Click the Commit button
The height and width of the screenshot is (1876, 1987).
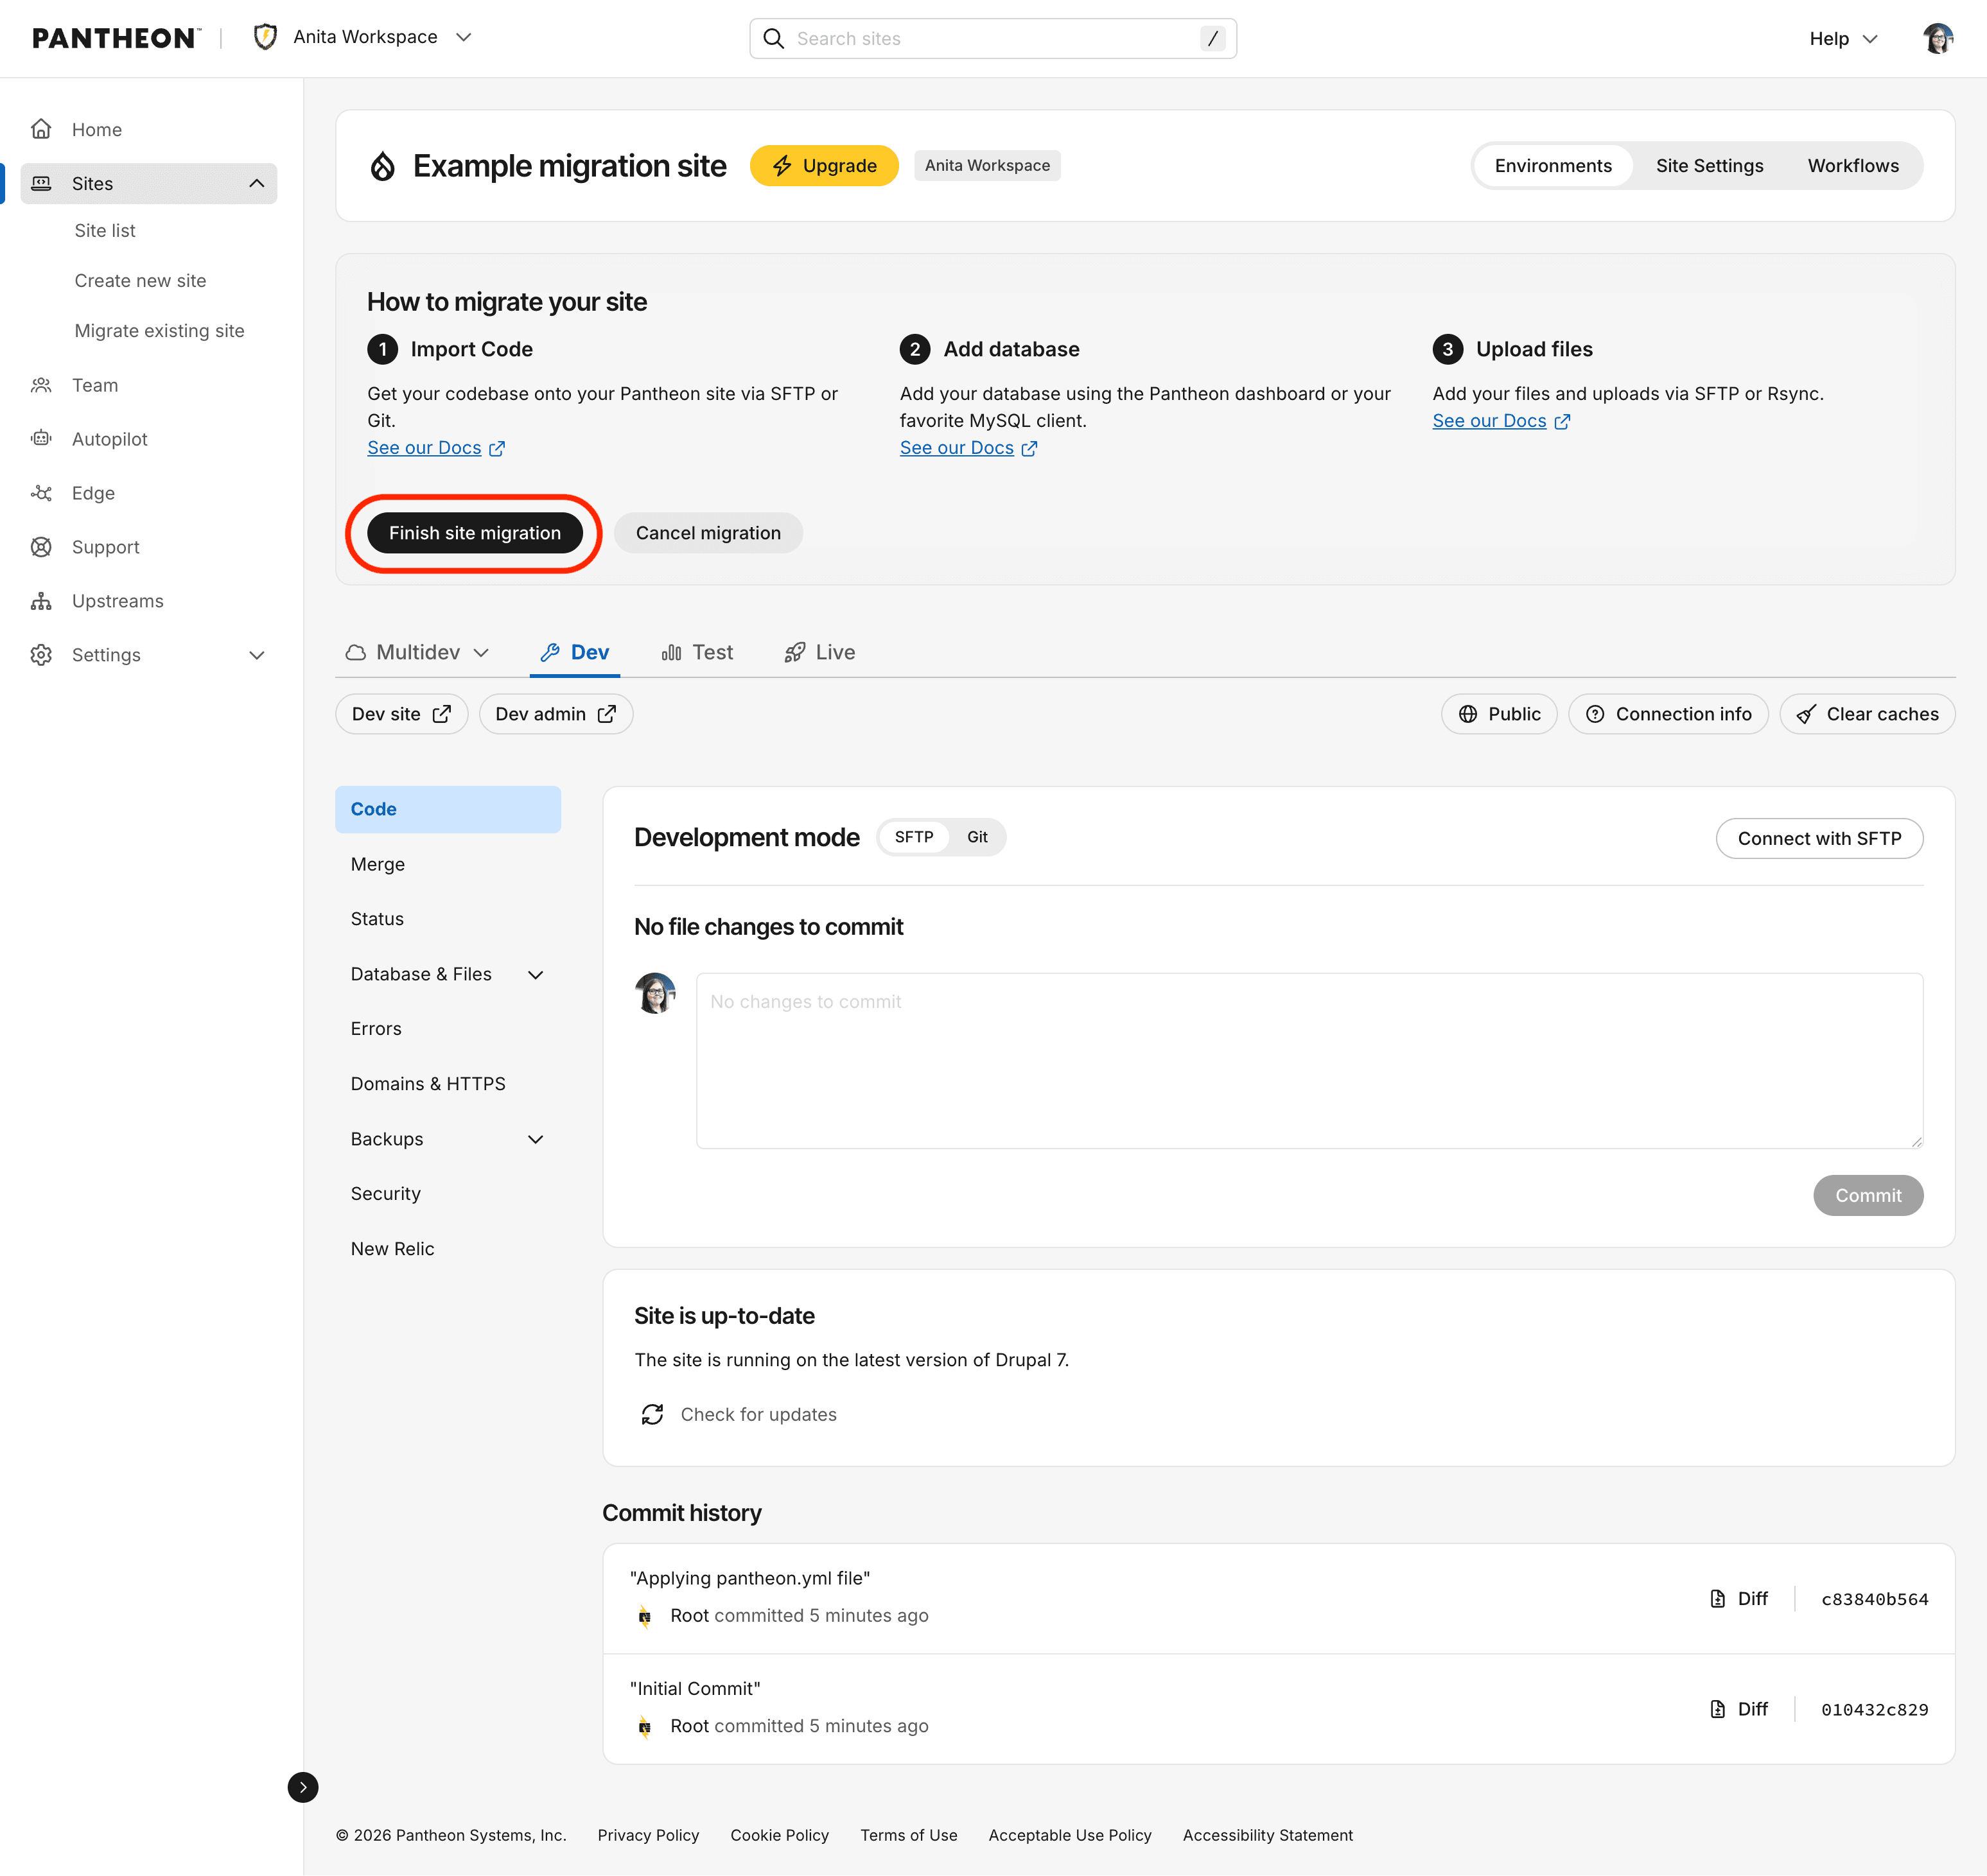[x=1867, y=1195]
